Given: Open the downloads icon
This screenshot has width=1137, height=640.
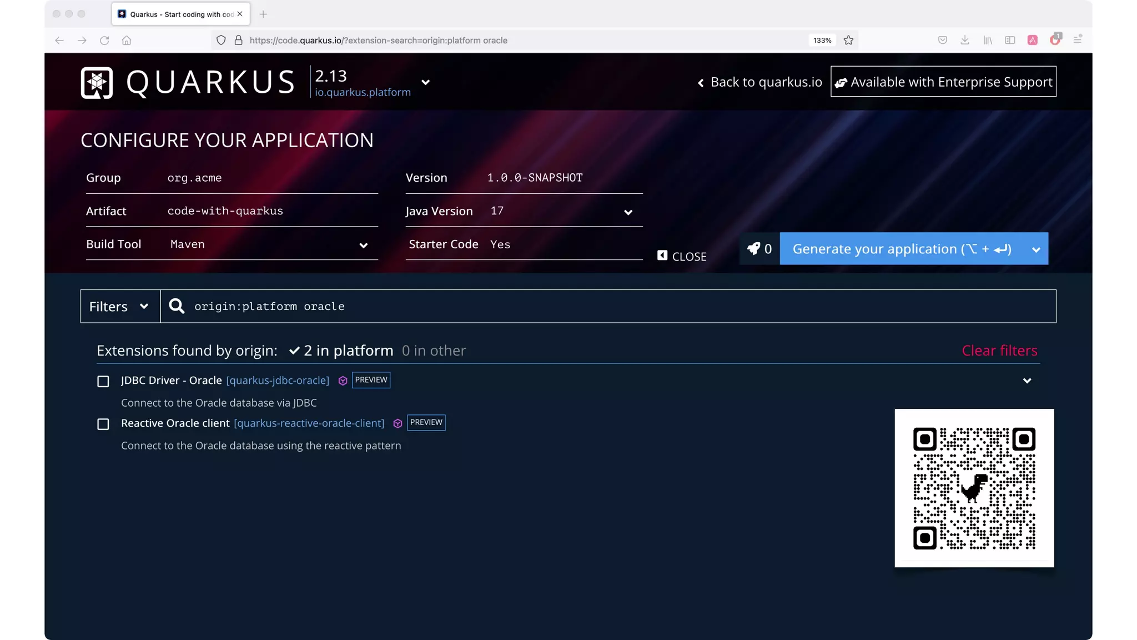Looking at the screenshot, I should click(965, 40).
